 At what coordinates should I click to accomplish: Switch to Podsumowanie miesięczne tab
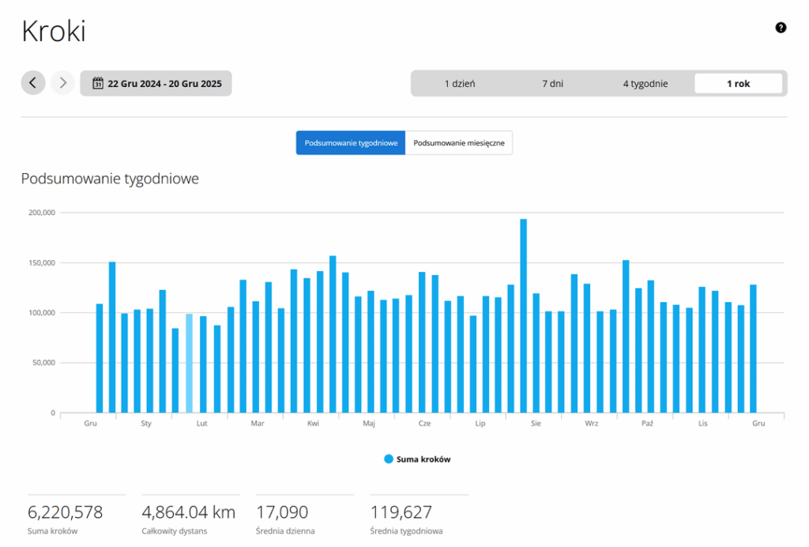tap(459, 142)
